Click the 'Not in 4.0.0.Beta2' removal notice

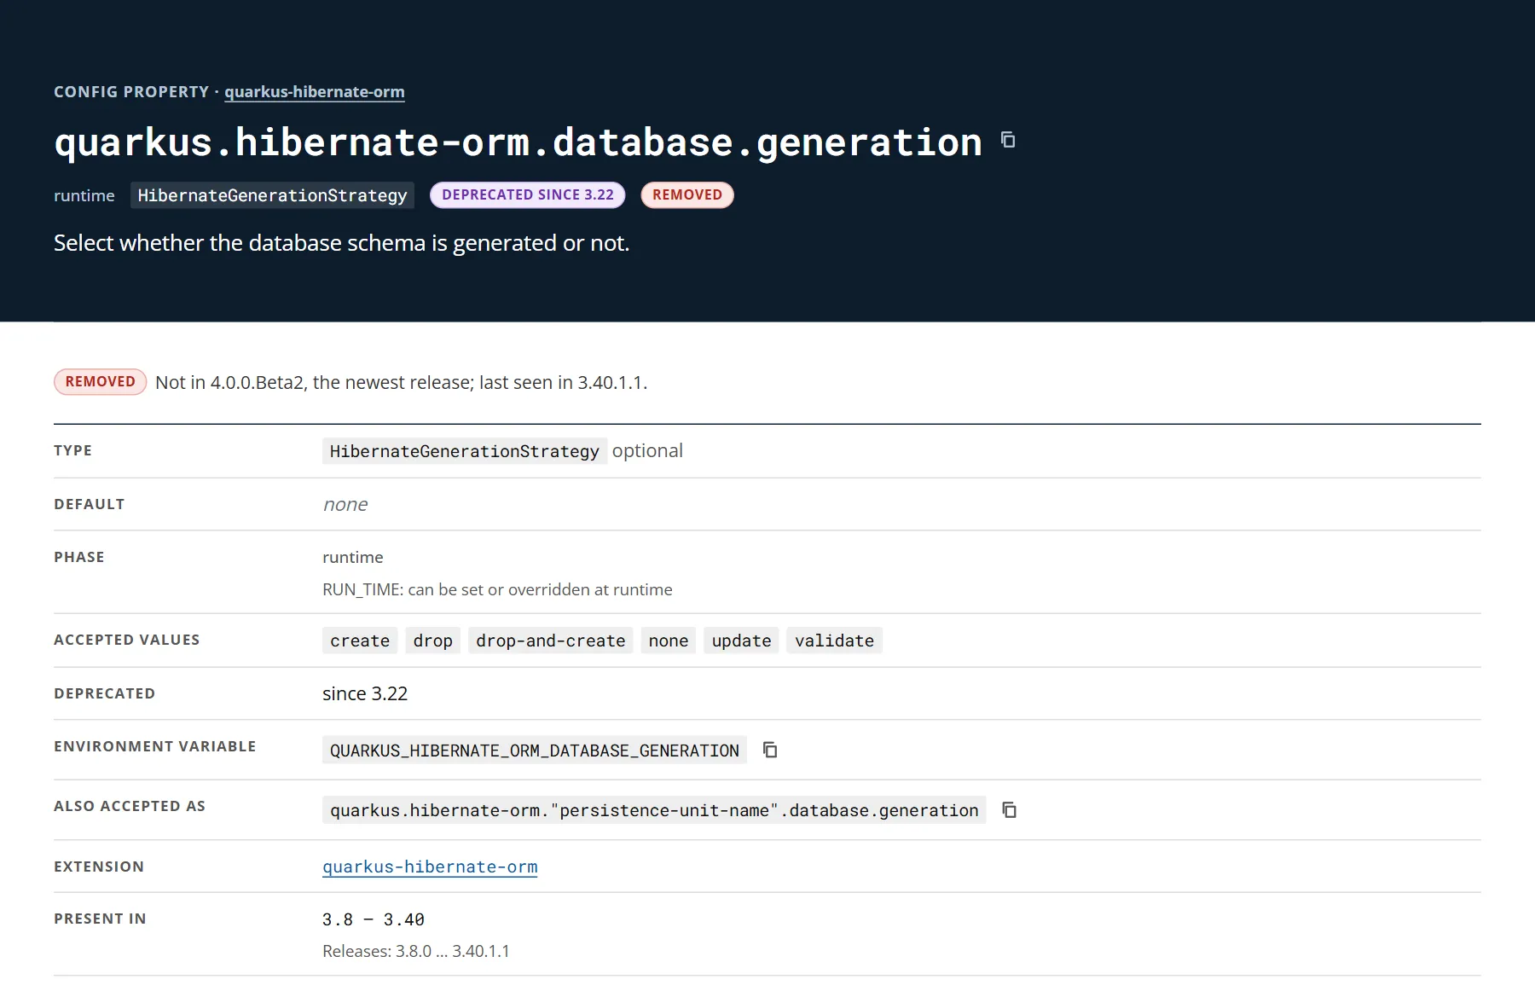(402, 382)
